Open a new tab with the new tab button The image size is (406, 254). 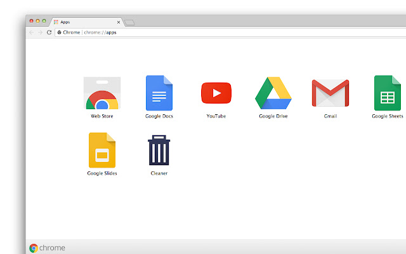coord(129,23)
